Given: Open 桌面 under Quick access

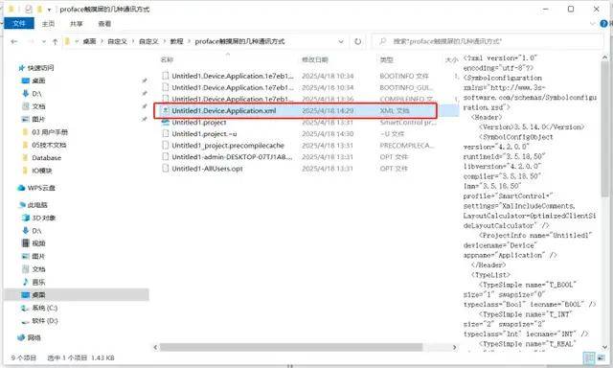Looking at the screenshot, I should click(38, 80).
